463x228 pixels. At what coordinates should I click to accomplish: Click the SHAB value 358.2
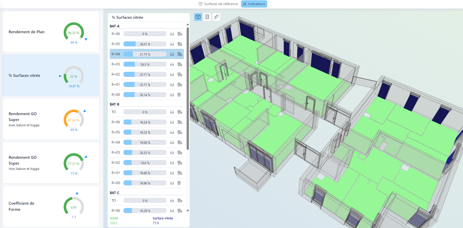[x=114, y=223]
